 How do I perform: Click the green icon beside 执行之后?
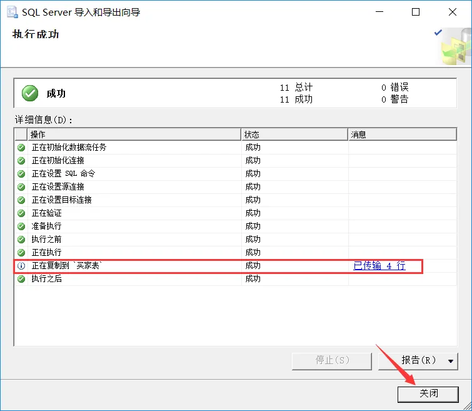[21, 279]
